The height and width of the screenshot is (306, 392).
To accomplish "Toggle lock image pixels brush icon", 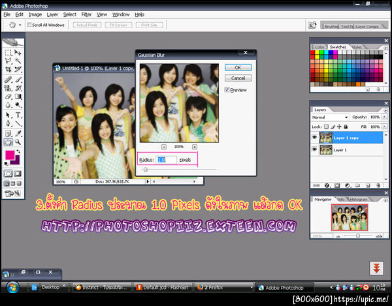I will 333,127.
